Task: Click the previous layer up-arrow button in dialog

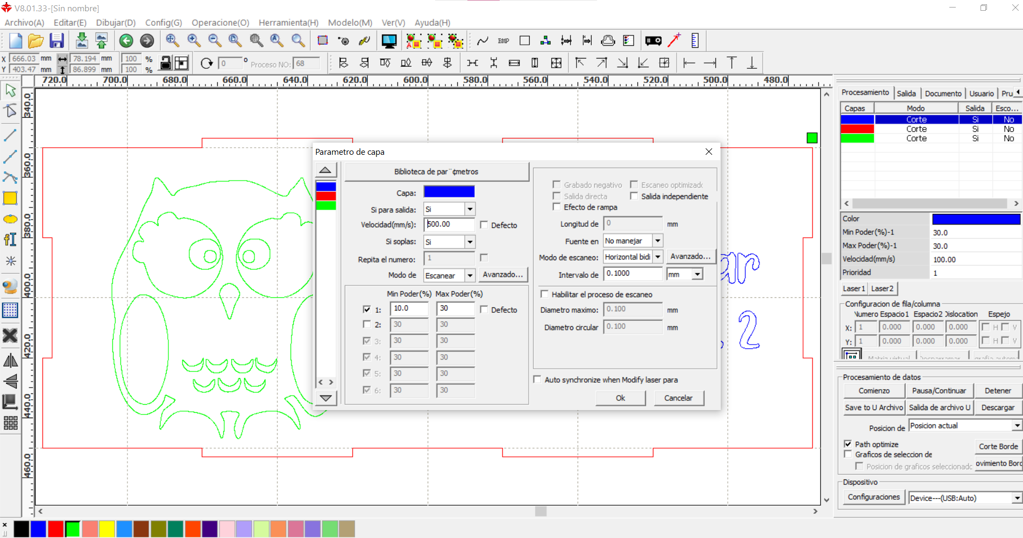Action: [x=325, y=170]
